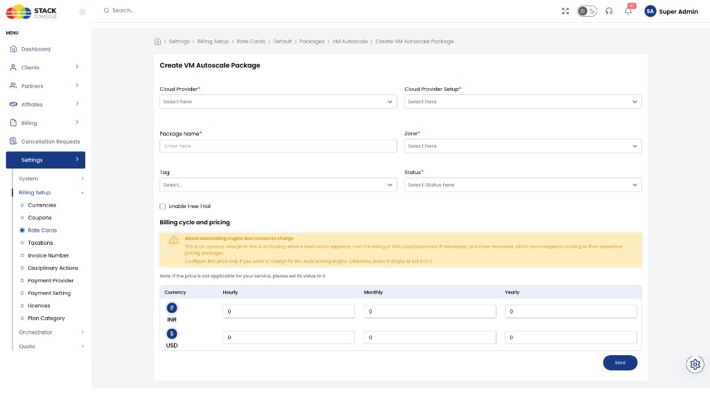This screenshot has width=710, height=394.
Task: Open Currencies page
Action: pos(42,205)
